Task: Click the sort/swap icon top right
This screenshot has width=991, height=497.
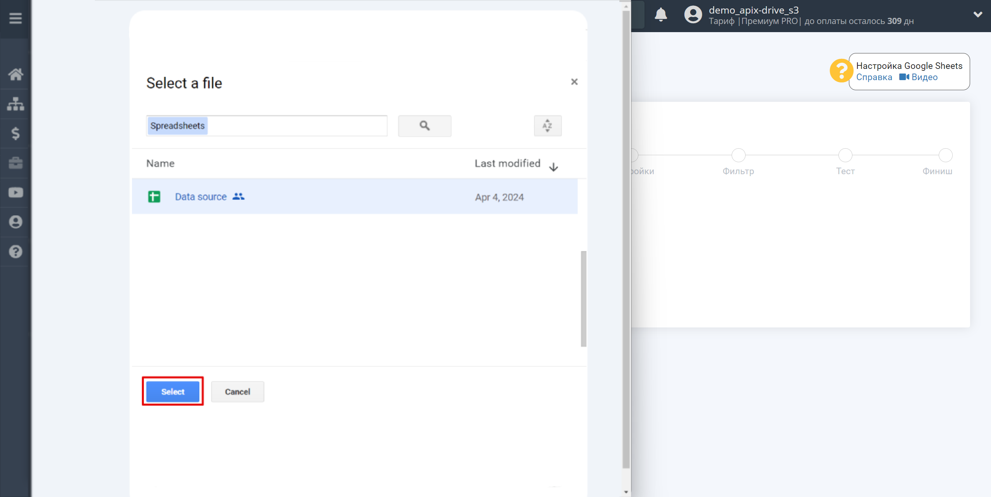Action: click(547, 125)
